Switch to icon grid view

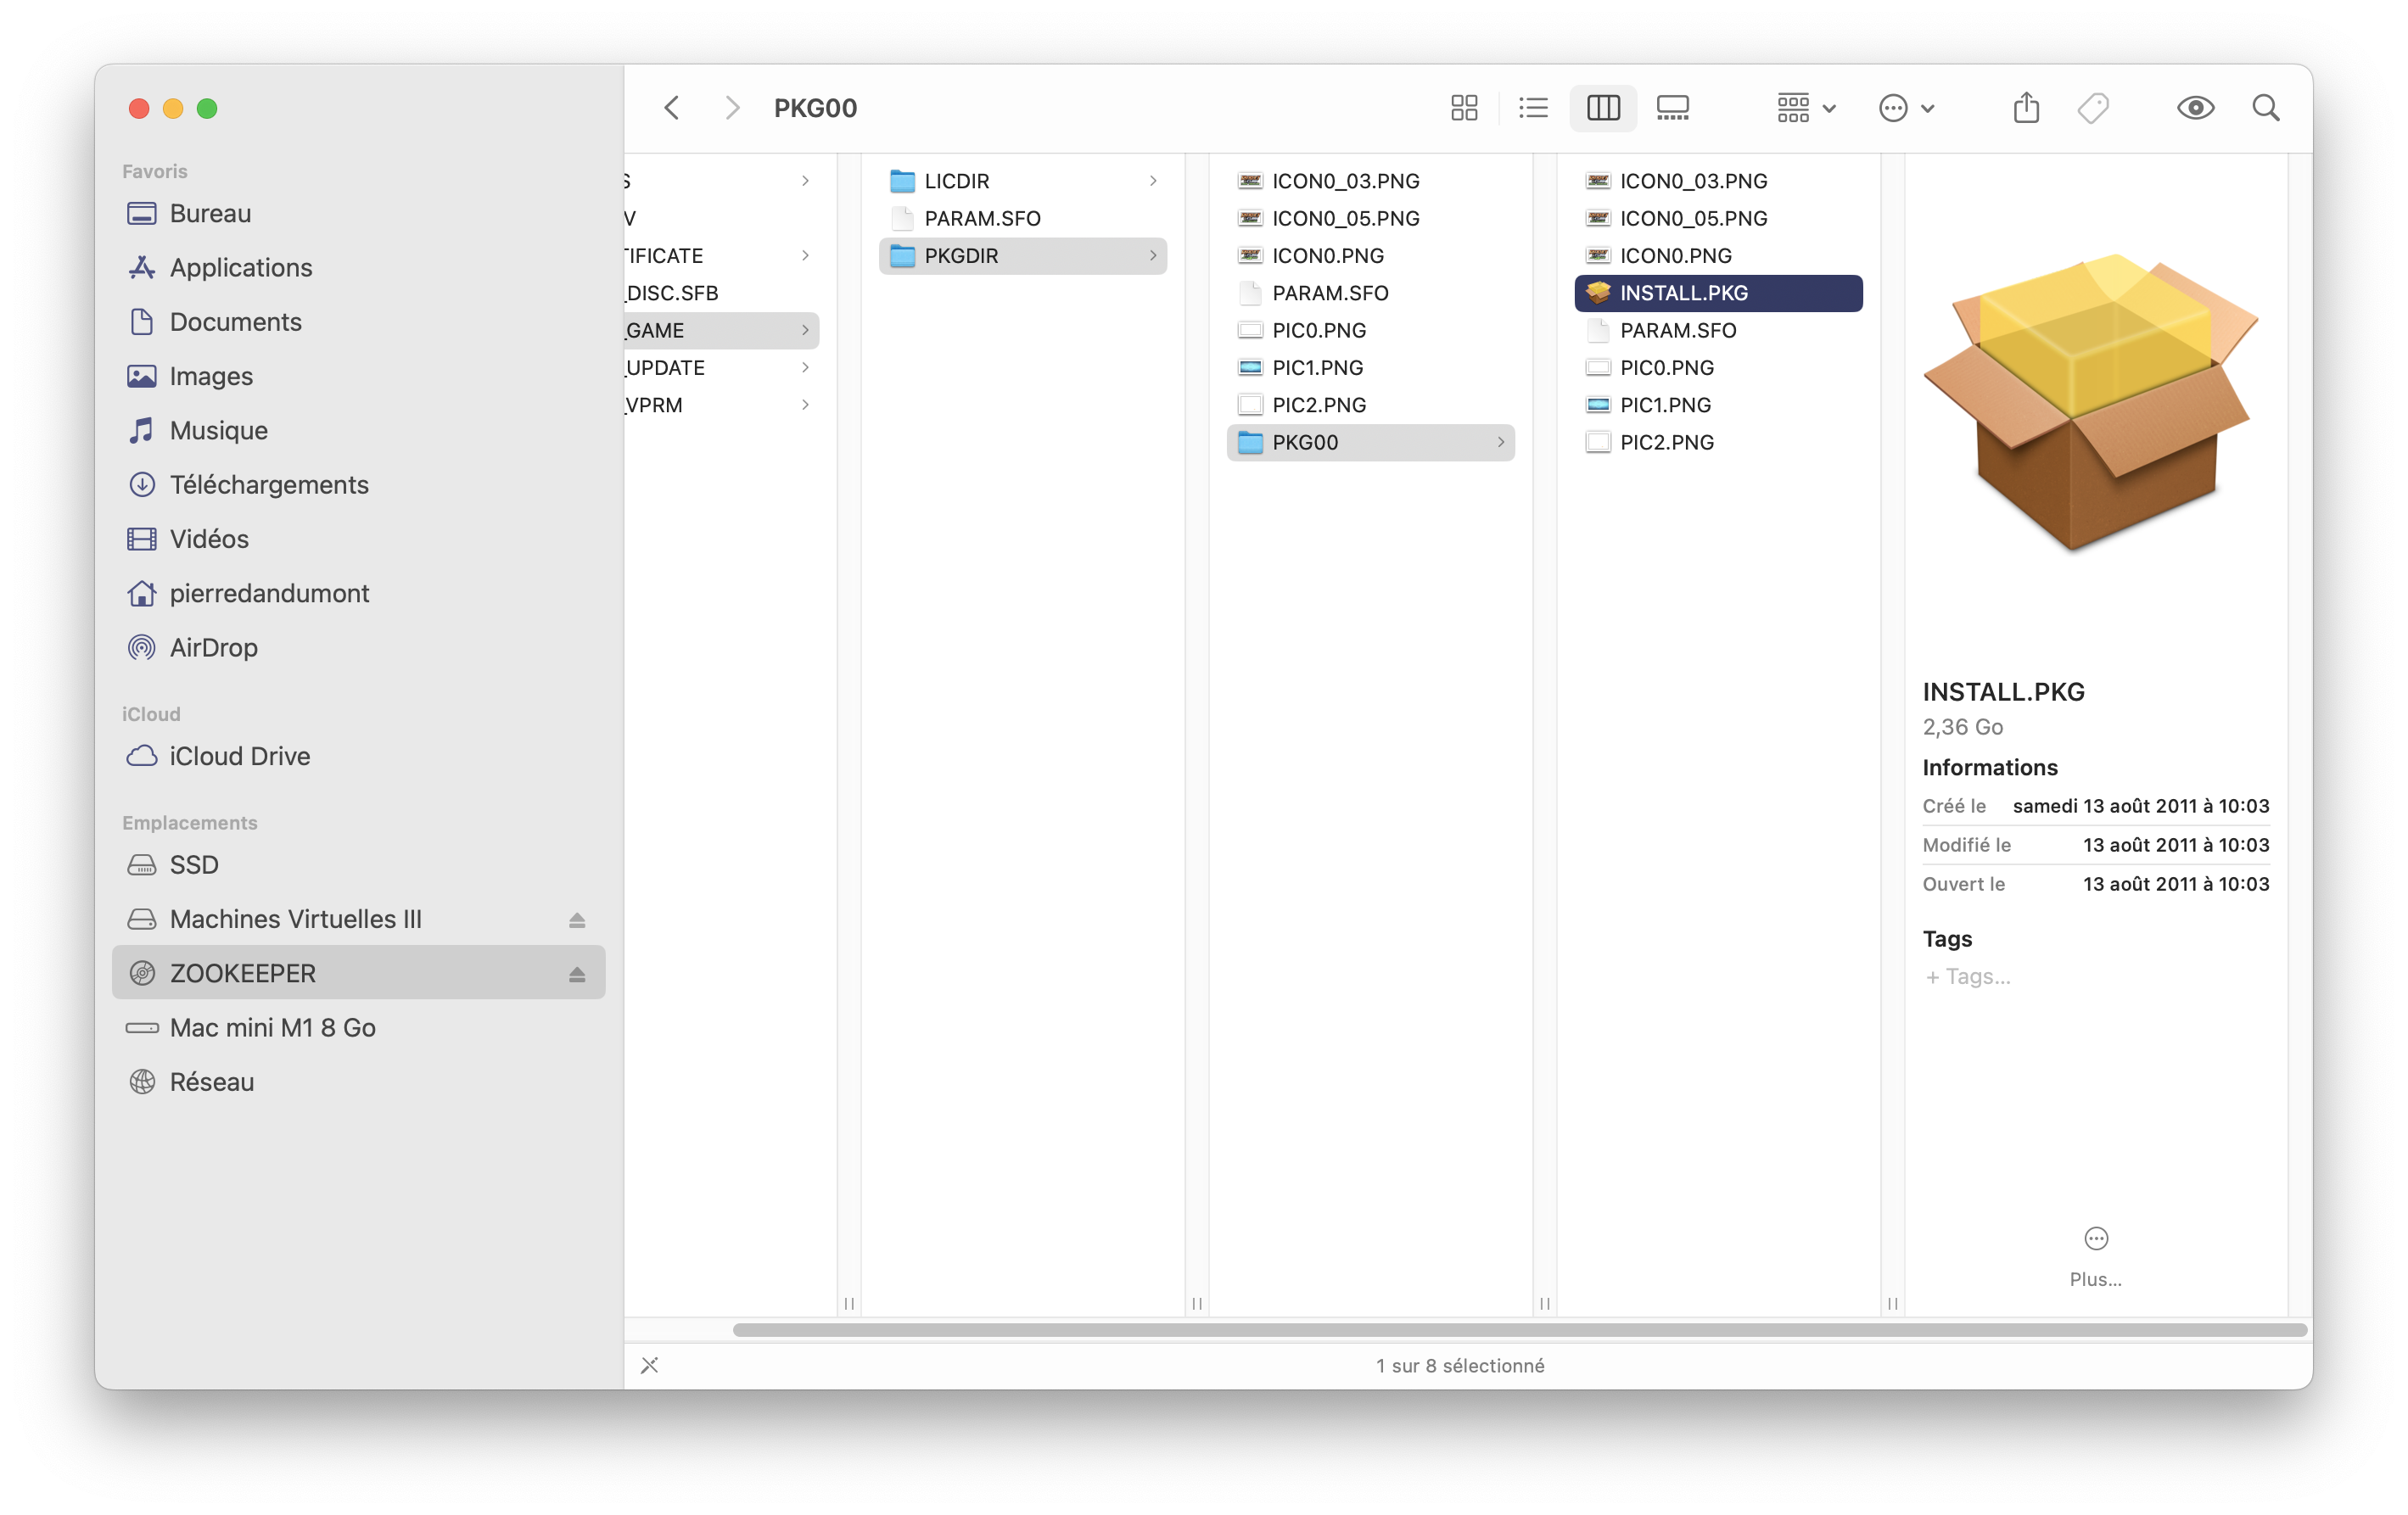point(1464,108)
